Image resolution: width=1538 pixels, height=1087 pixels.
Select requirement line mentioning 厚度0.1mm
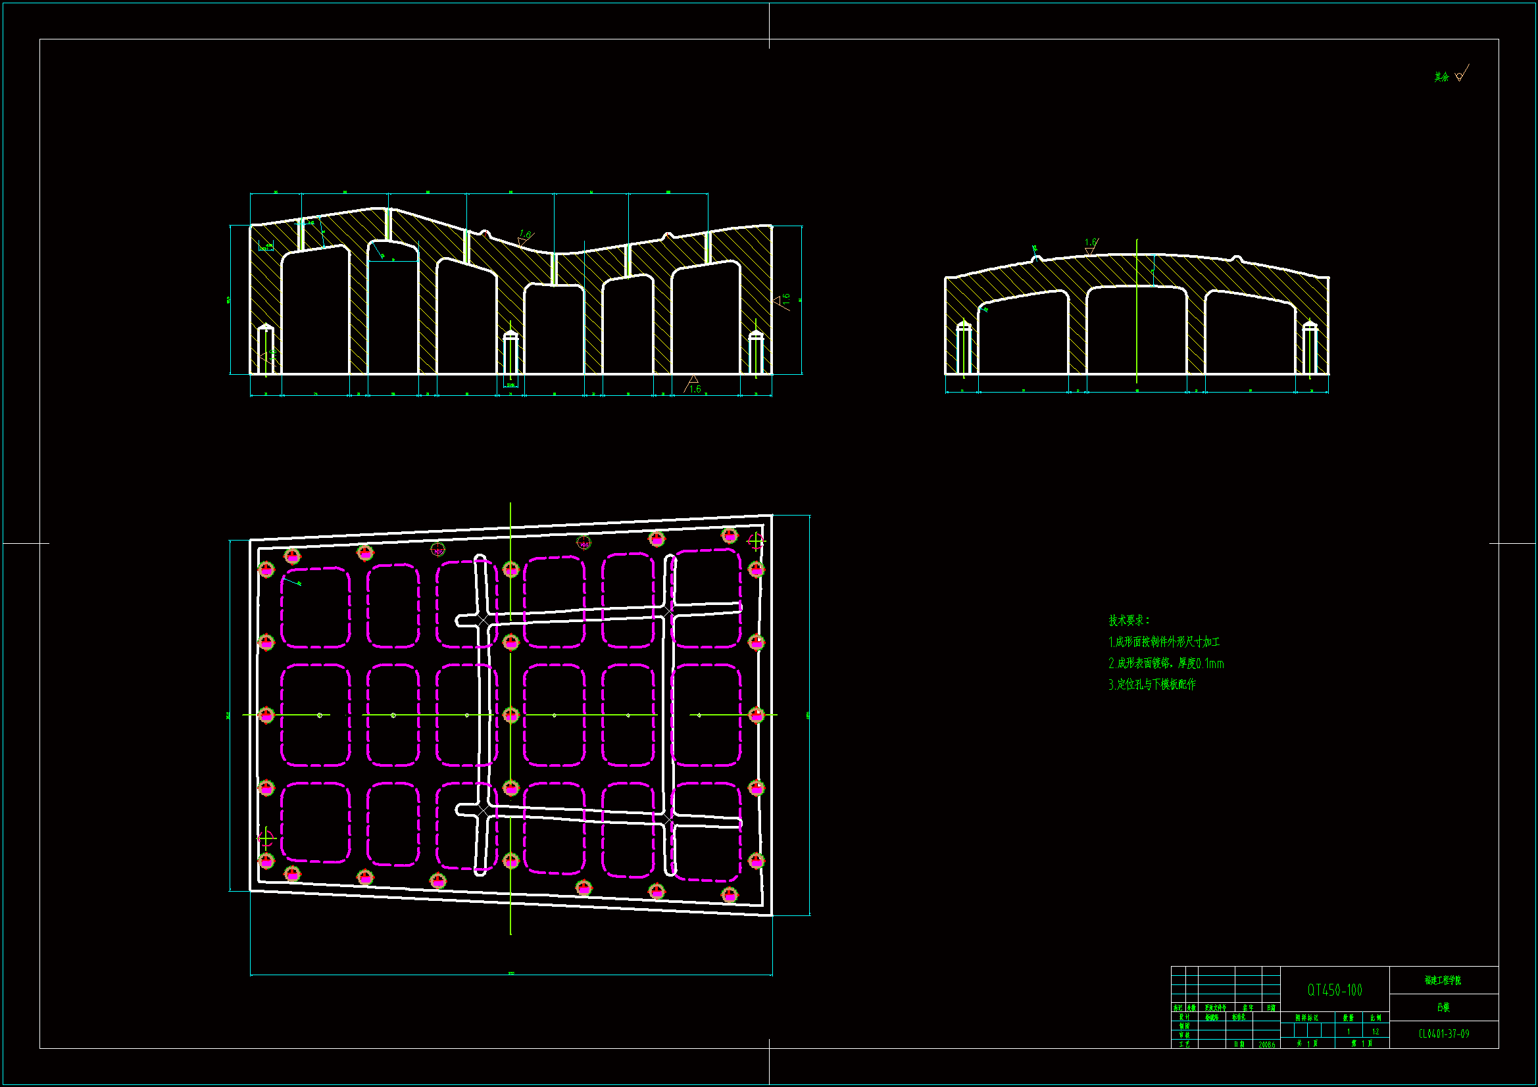point(1166,664)
